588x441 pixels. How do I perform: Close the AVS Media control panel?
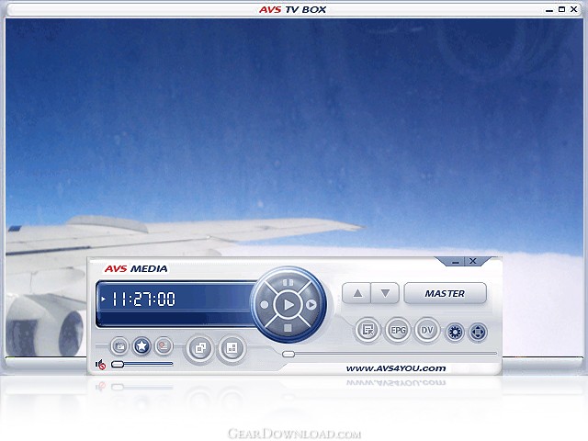[473, 261]
